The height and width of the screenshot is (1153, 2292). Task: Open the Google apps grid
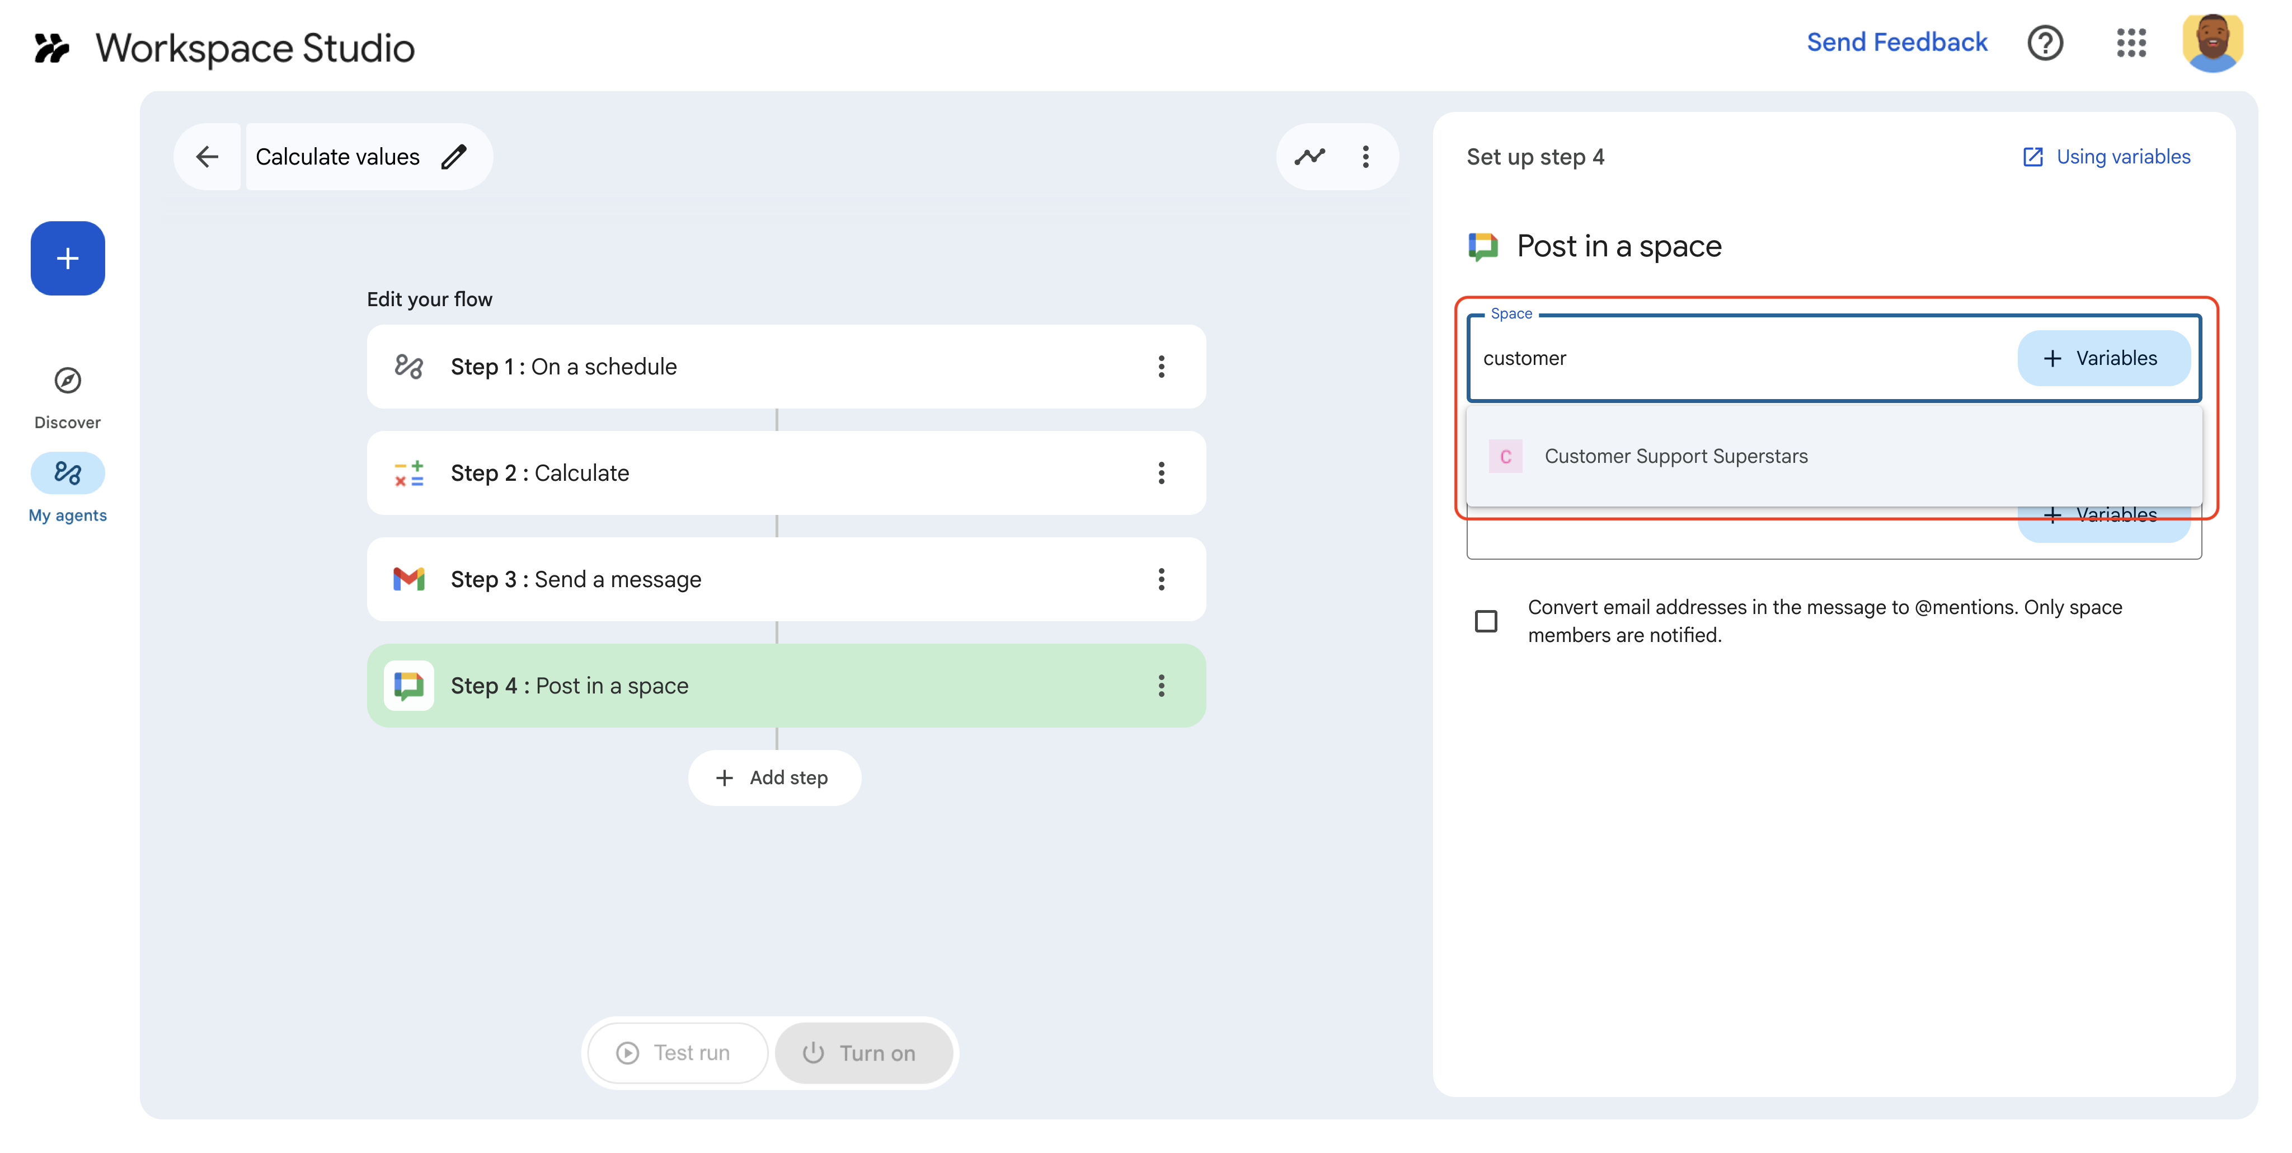[2132, 43]
